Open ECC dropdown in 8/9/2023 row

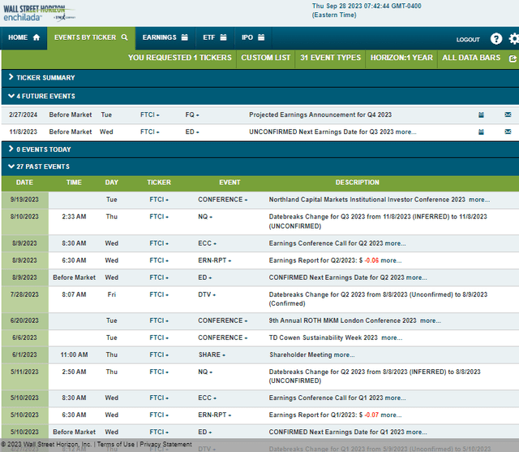(x=208, y=243)
